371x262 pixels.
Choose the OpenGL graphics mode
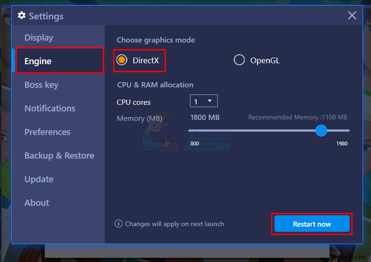click(239, 60)
